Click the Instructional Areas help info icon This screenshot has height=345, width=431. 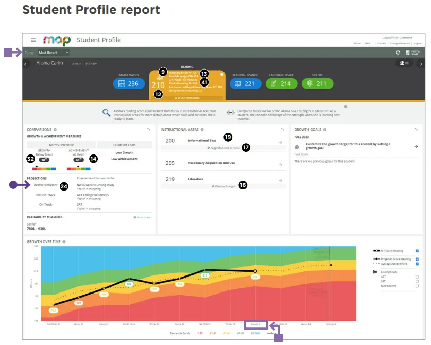[x=202, y=130]
